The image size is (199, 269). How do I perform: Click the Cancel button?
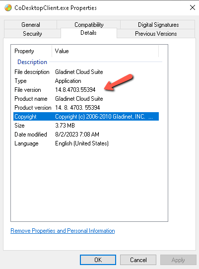[x=138, y=260]
